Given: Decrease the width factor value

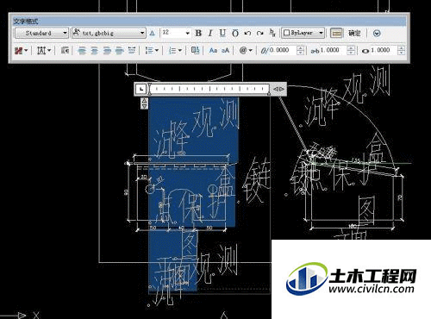Looking at the screenshot, I should (402, 53).
